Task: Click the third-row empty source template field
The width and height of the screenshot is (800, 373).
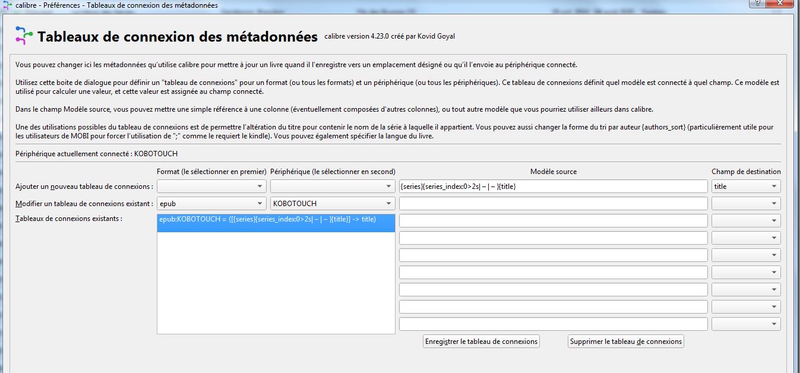Action: 554,221
